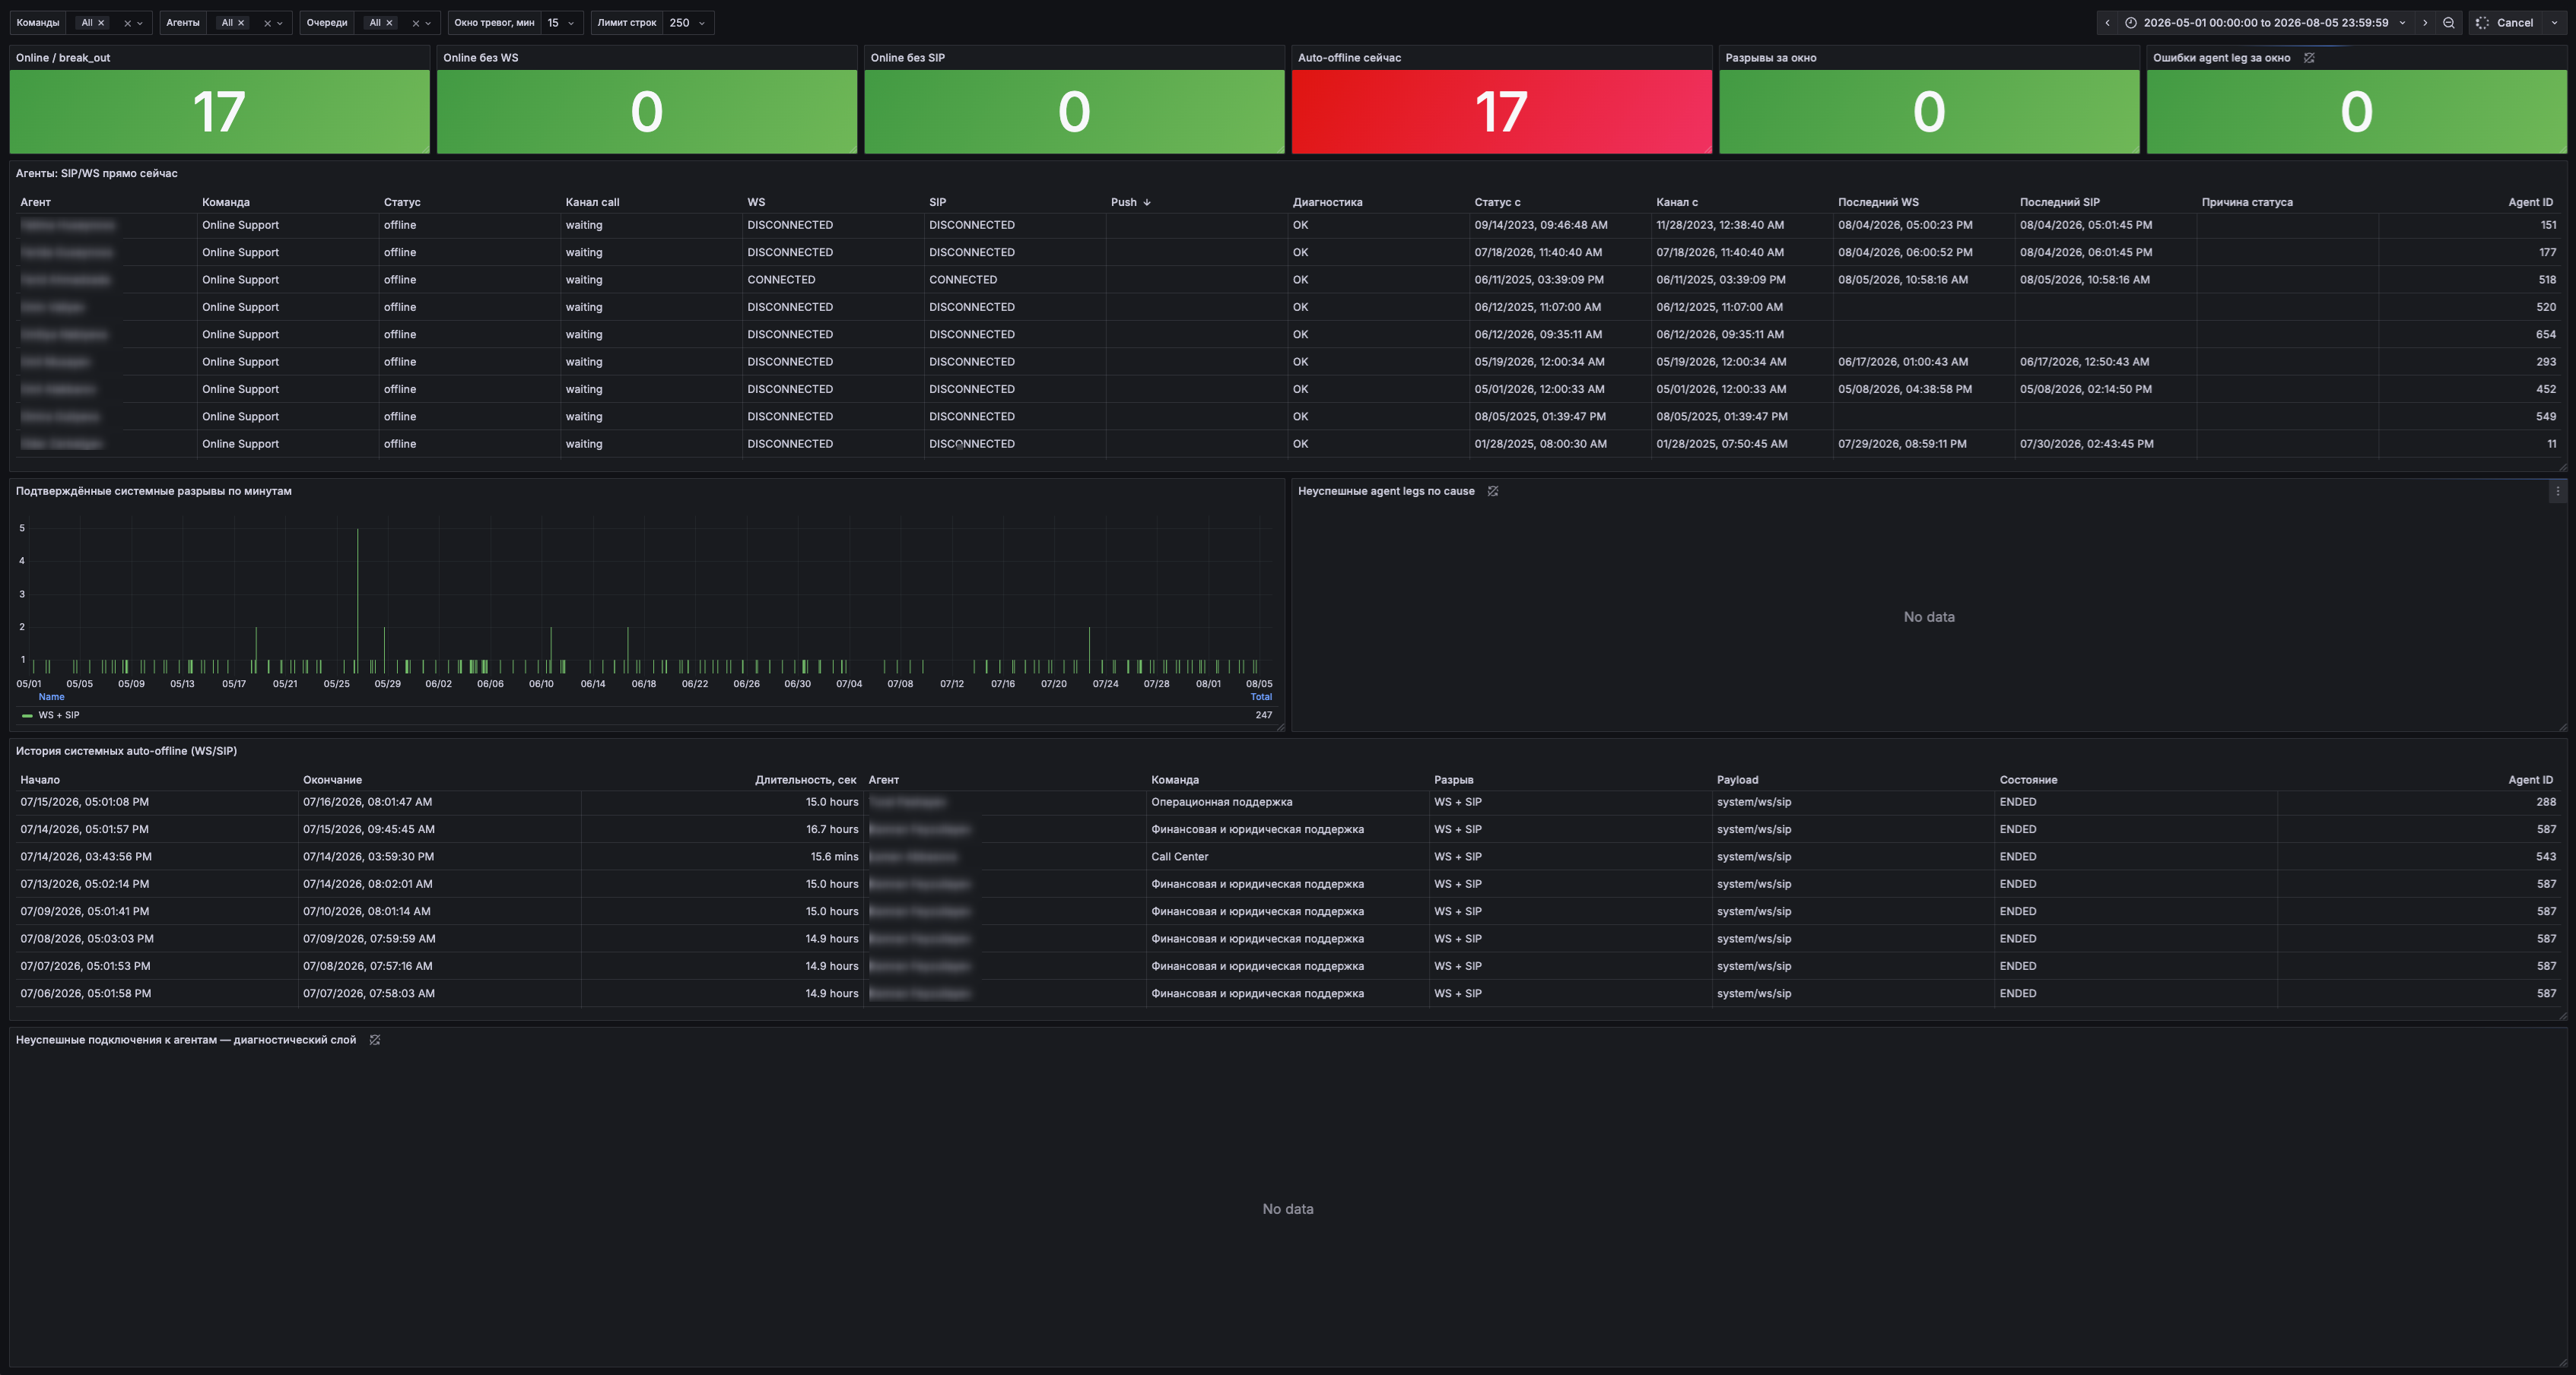Expand the Команды variable dropdown
2576x1375 pixels.
[x=140, y=23]
